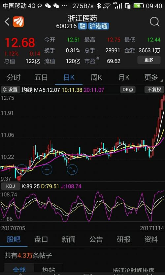The image size is (165, 275).
Task: Tap the 最低 value 12.44
Action: click(154, 39)
